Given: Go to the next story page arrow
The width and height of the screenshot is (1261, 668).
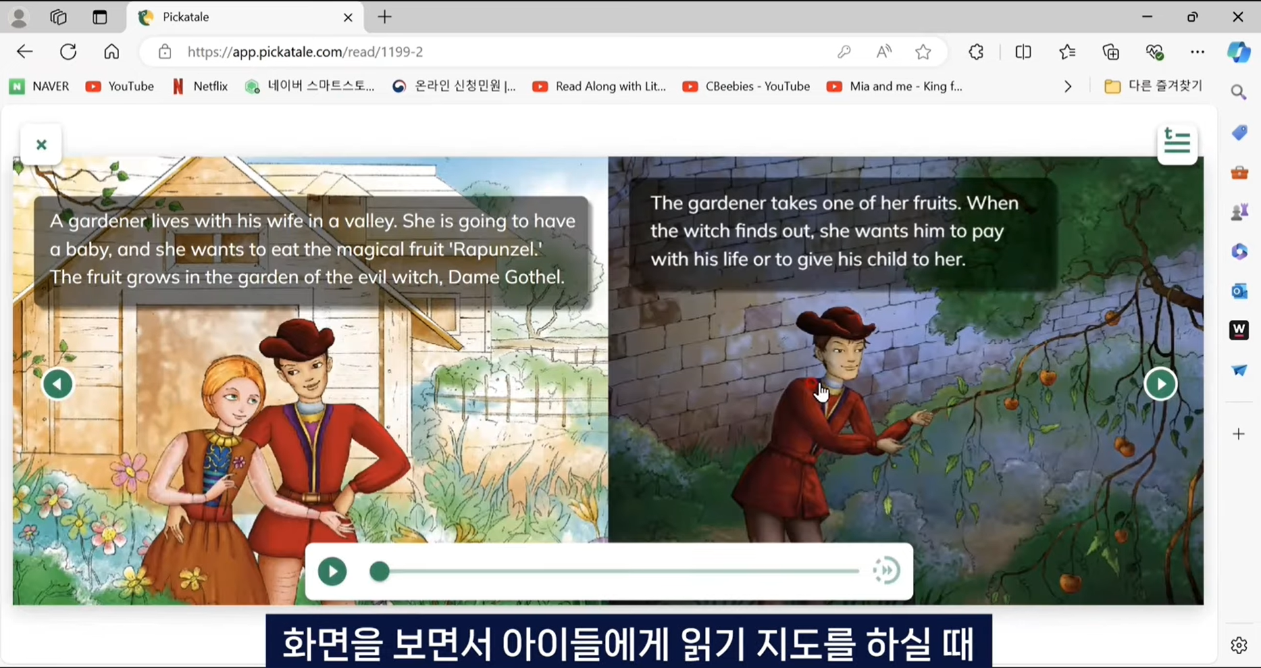Looking at the screenshot, I should (x=1160, y=384).
